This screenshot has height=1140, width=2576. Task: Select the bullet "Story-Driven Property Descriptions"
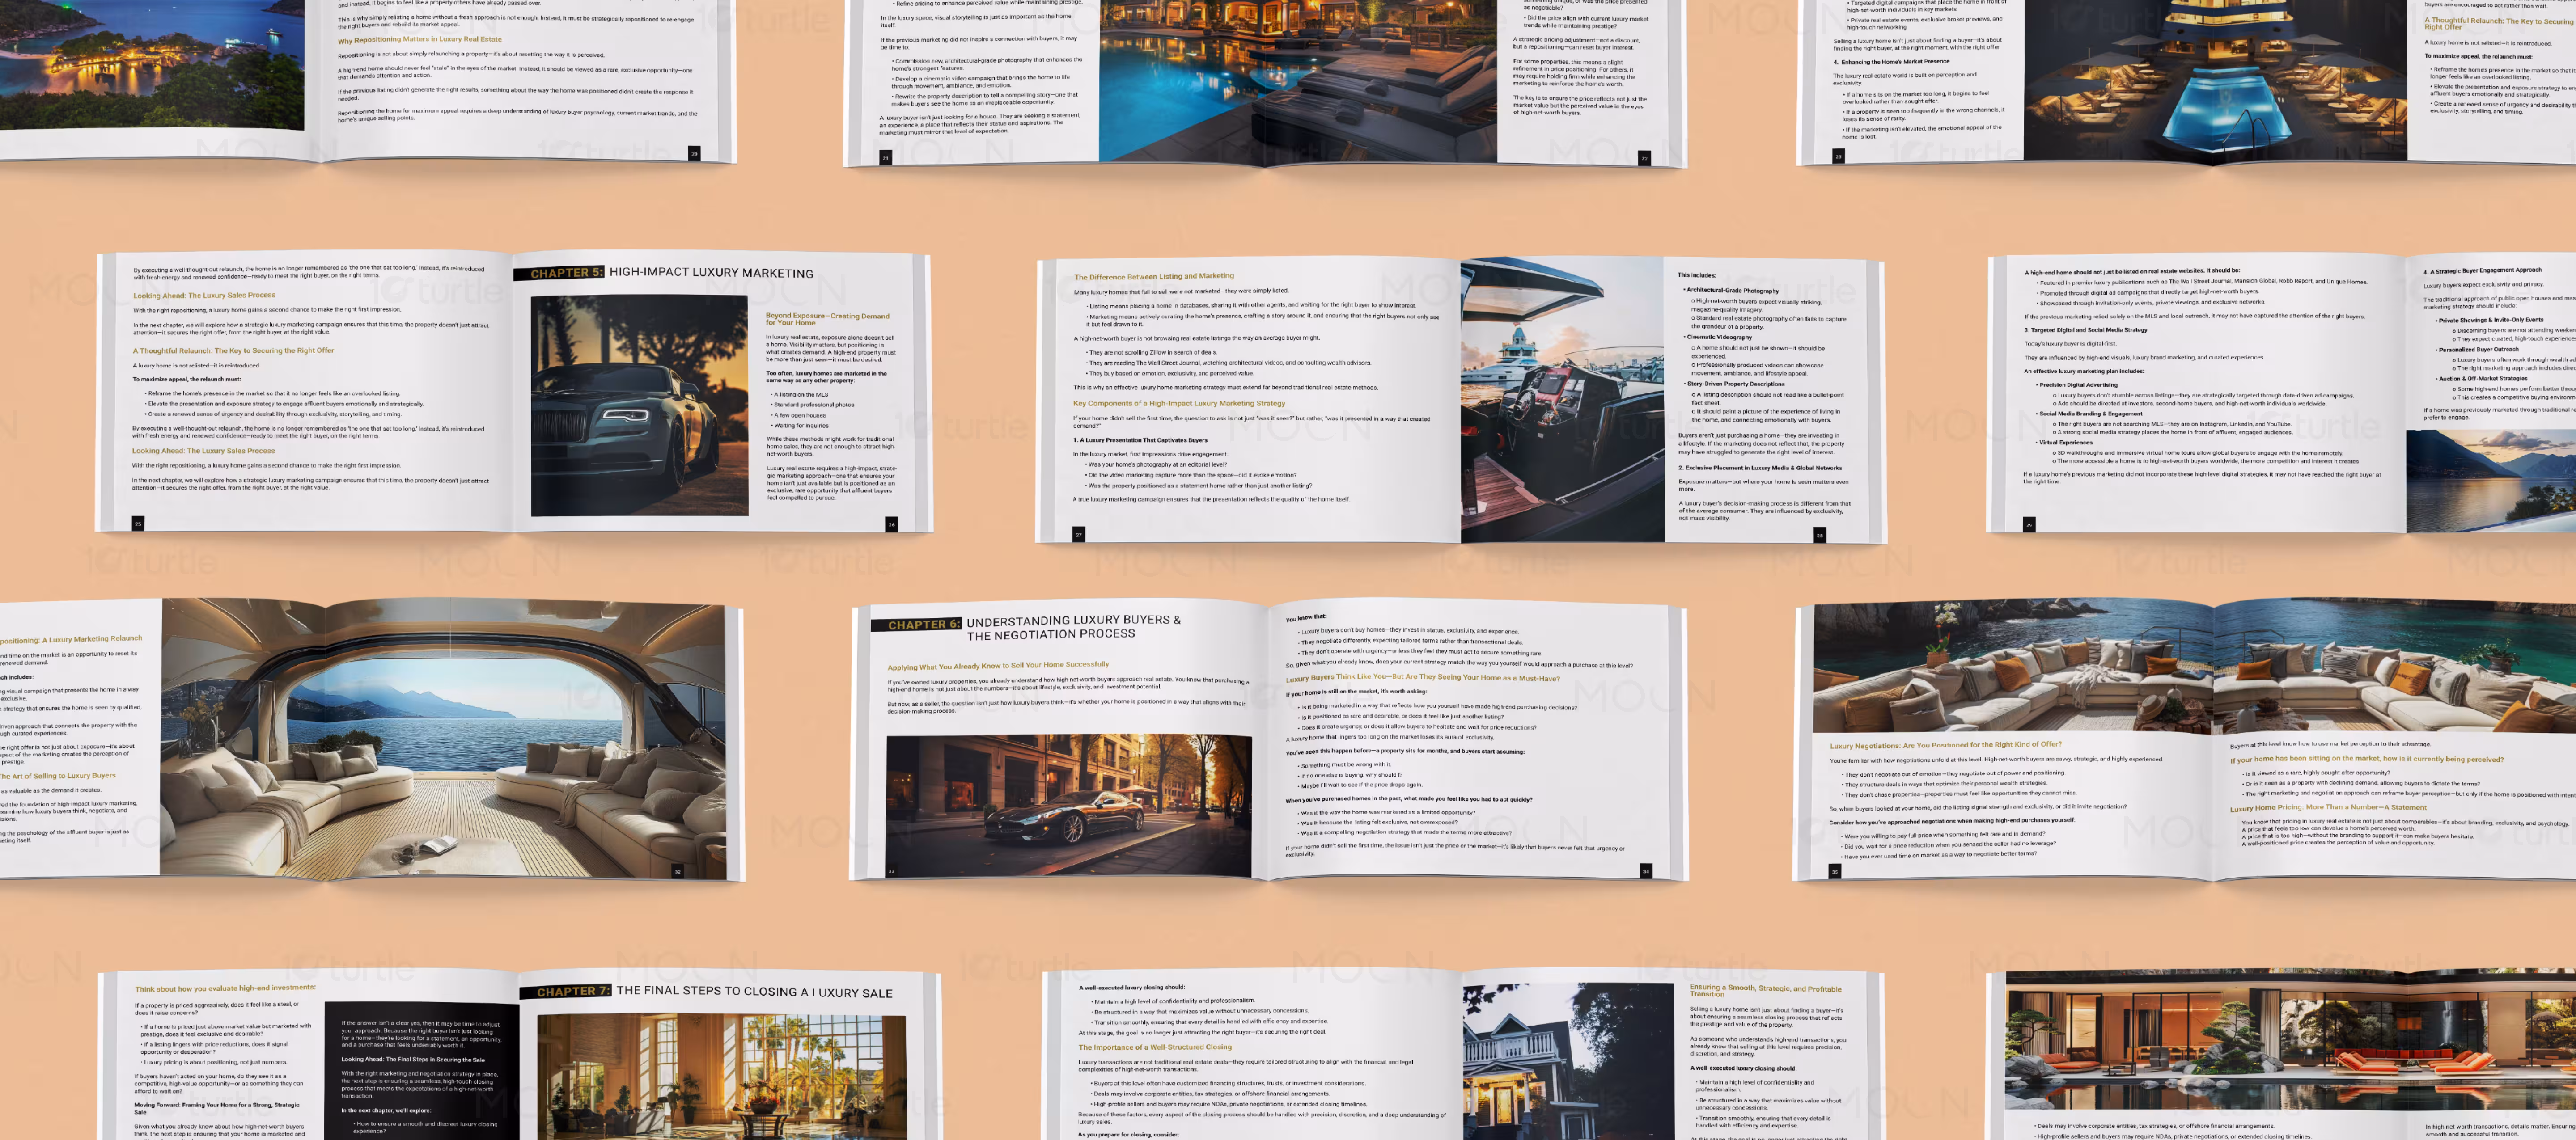tap(1735, 384)
